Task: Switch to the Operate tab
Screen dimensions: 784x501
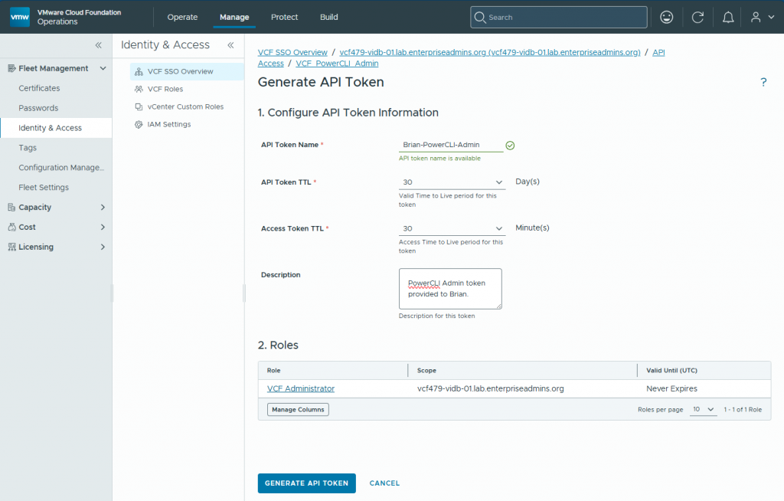Action: pyautogui.click(x=182, y=17)
